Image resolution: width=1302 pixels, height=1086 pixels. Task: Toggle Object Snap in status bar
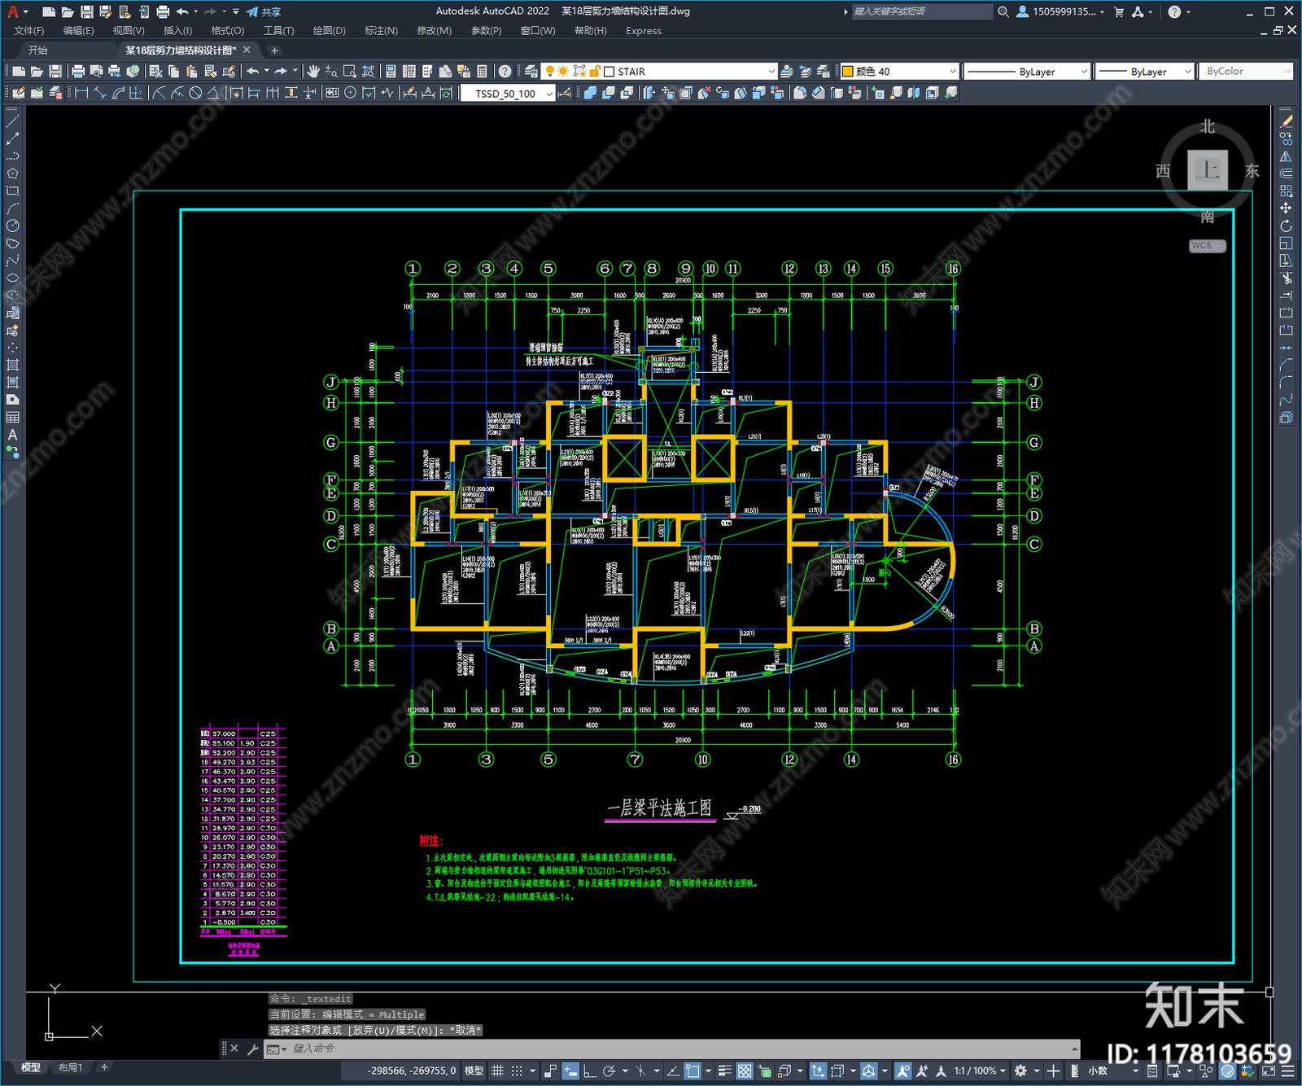click(693, 1071)
